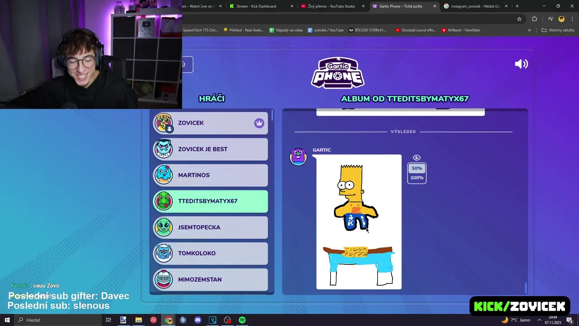Click the Hledat taskbar search box

click(x=58, y=320)
